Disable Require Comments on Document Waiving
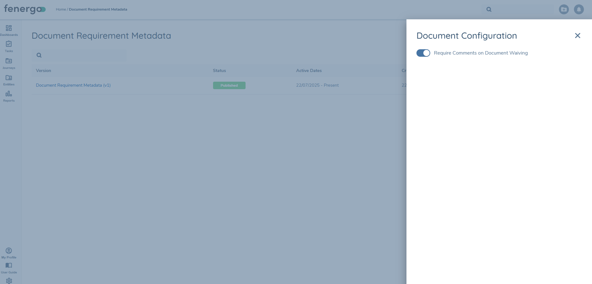The height and width of the screenshot is (284, 592). click(423, 53)
